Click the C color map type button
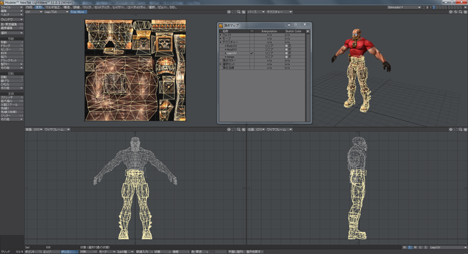 point(421,247)
